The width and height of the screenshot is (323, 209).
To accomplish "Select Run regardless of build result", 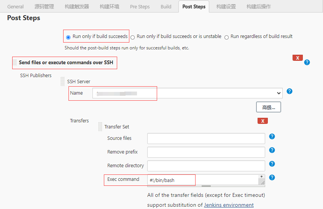I will point(227,37).
